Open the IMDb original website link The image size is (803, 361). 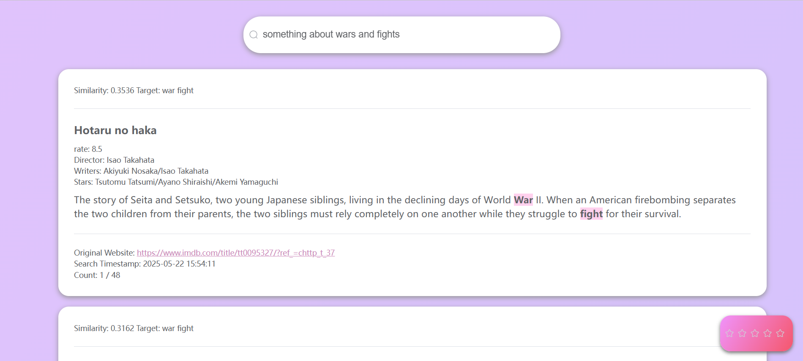tap(236, 253)
